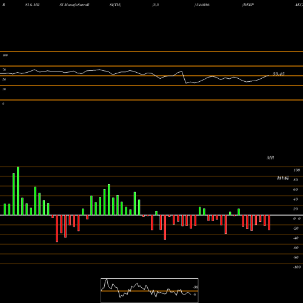Click the '(DEEP' header text
The height and width of the screenshot is (303, 303).
click(248, 5)
